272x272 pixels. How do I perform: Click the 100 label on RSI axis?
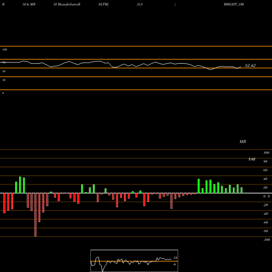(x=5, y=50)
